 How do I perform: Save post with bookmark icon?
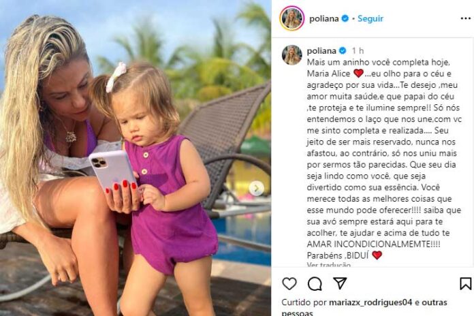click(466, 283)
